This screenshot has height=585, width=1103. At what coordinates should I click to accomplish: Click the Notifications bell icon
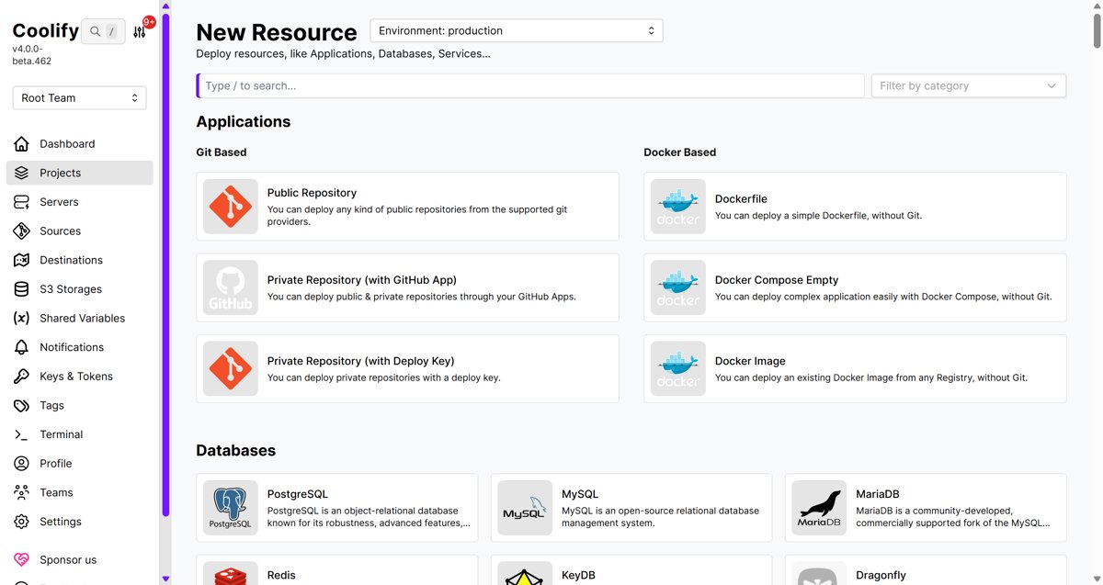(x=22, y=347)
